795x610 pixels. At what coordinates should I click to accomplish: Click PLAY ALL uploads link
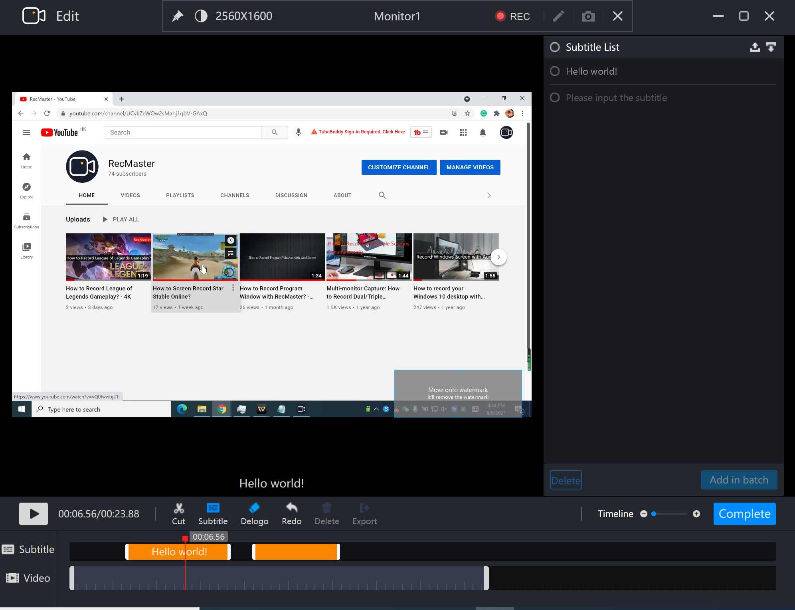(121, 220)
